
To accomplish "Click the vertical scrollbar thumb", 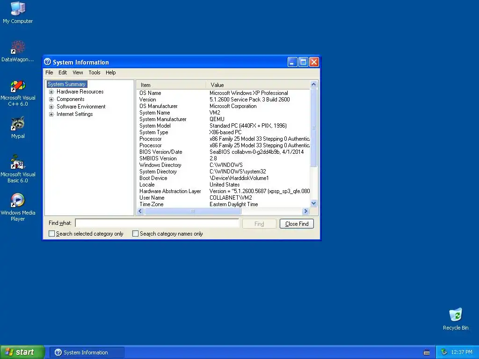I will [x=313, y=127].
